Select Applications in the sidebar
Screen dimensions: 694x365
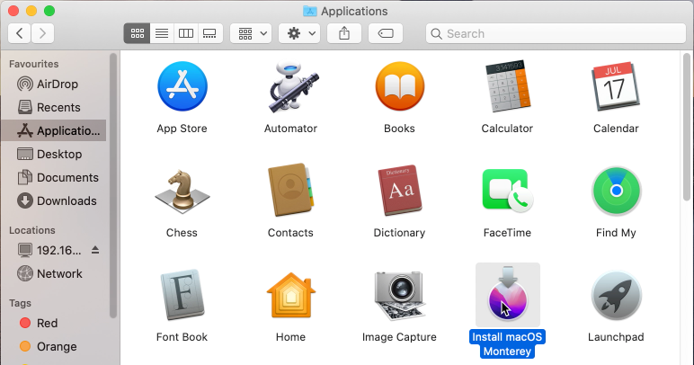[x=54, y=130]
